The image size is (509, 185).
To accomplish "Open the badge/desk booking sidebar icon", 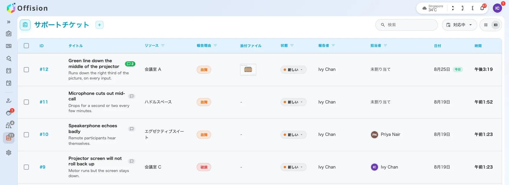I will click(x=9, y=34).
